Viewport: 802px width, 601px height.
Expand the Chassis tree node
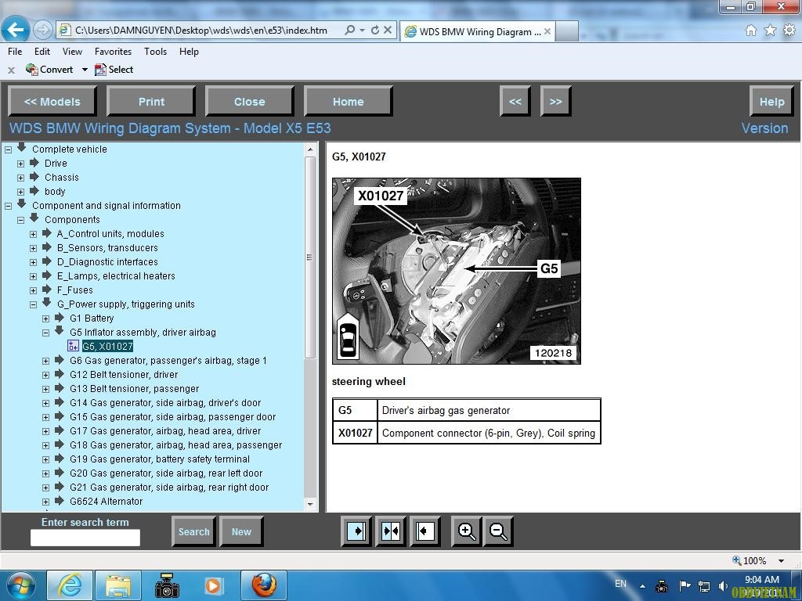coord(20,178)
